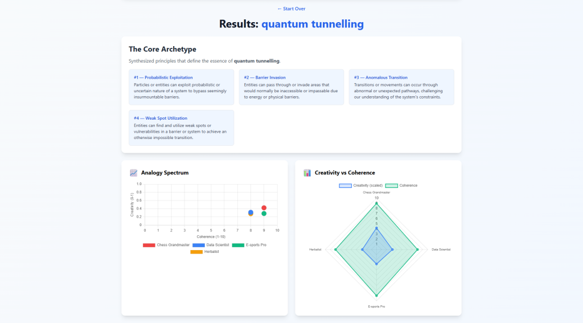Click the Creativity vs Coherence bar-chart icon
The height and width of the screenshot is (323, 583).
pyautogui.click(x=307, y=173)
